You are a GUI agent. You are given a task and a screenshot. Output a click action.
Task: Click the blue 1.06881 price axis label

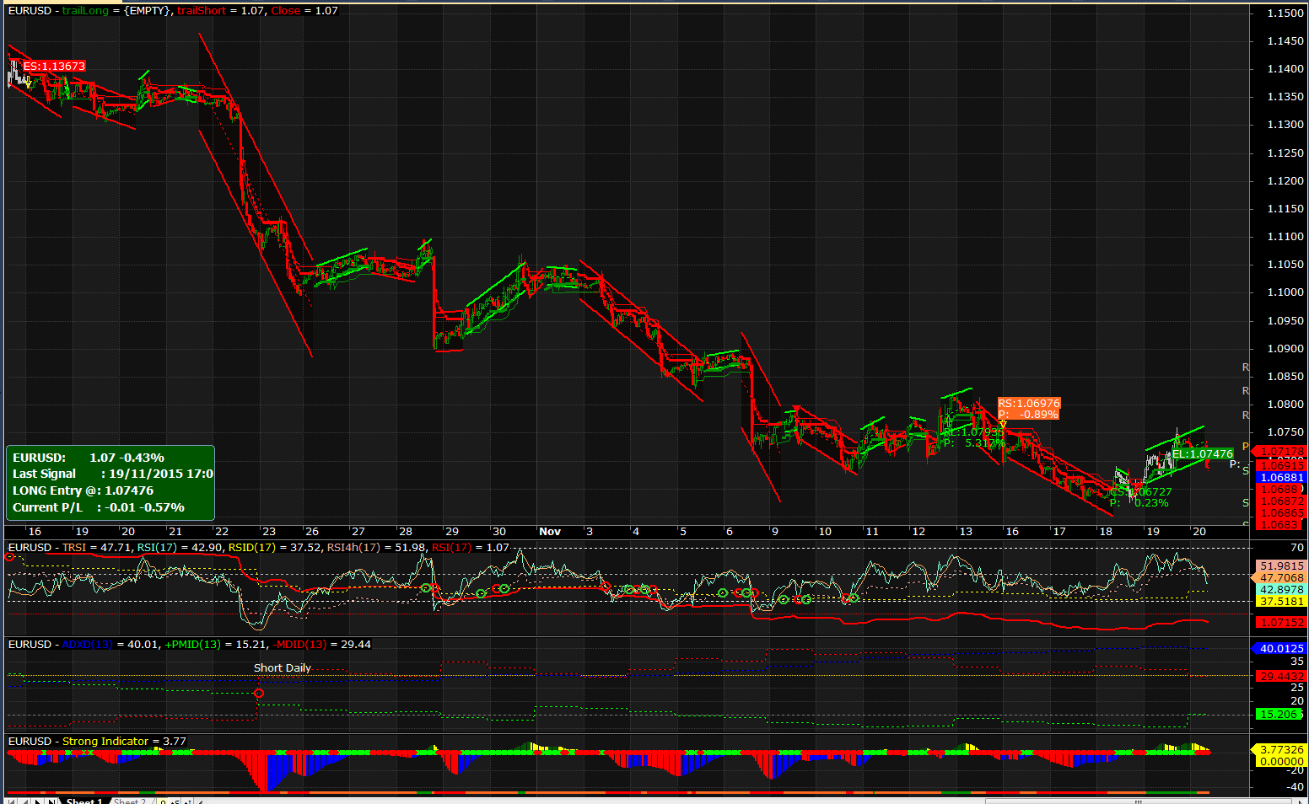tap(1281, 478)
